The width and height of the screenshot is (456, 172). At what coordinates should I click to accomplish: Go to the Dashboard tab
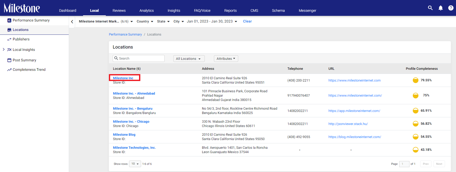point(67,10)
